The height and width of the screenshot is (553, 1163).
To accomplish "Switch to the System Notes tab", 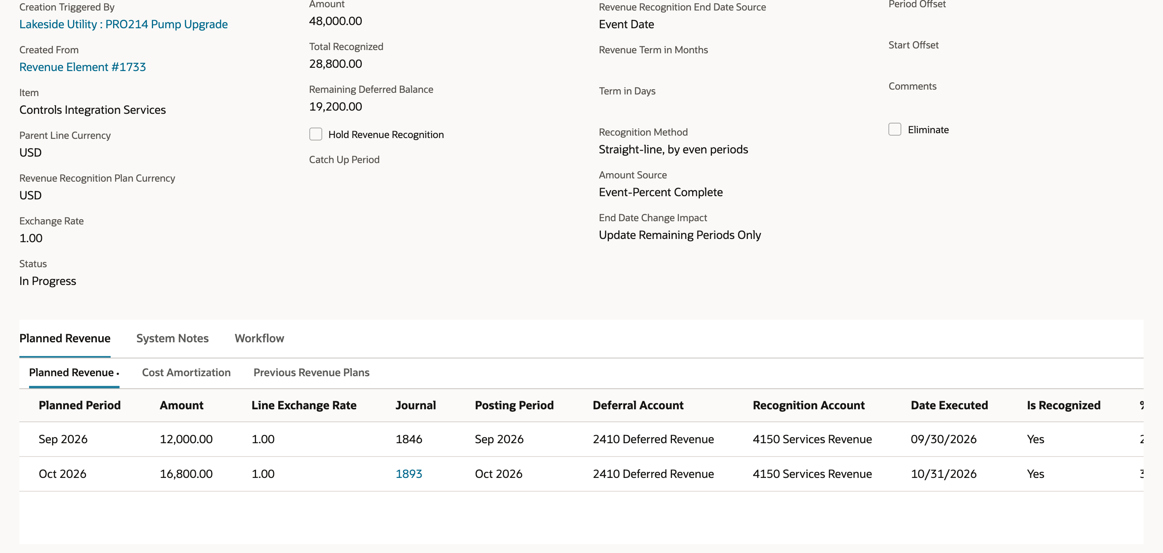I will pos(172,339).
